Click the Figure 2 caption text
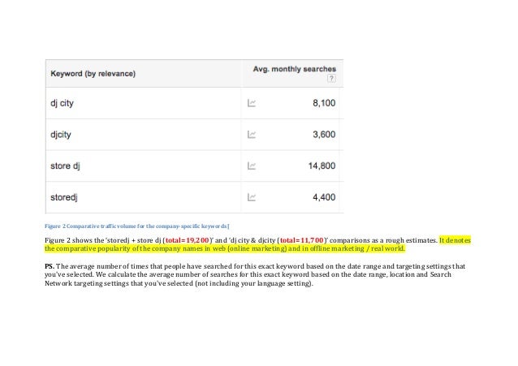The width and height of the screenshot is (518, 366). (136, 226)
